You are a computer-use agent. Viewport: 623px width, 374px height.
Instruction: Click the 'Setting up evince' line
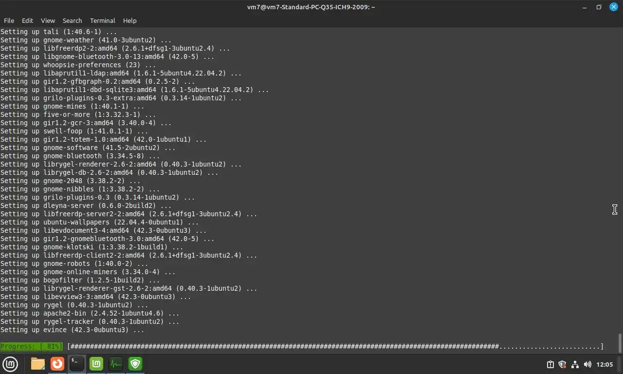pyautogui.click(x=72, y=330)
